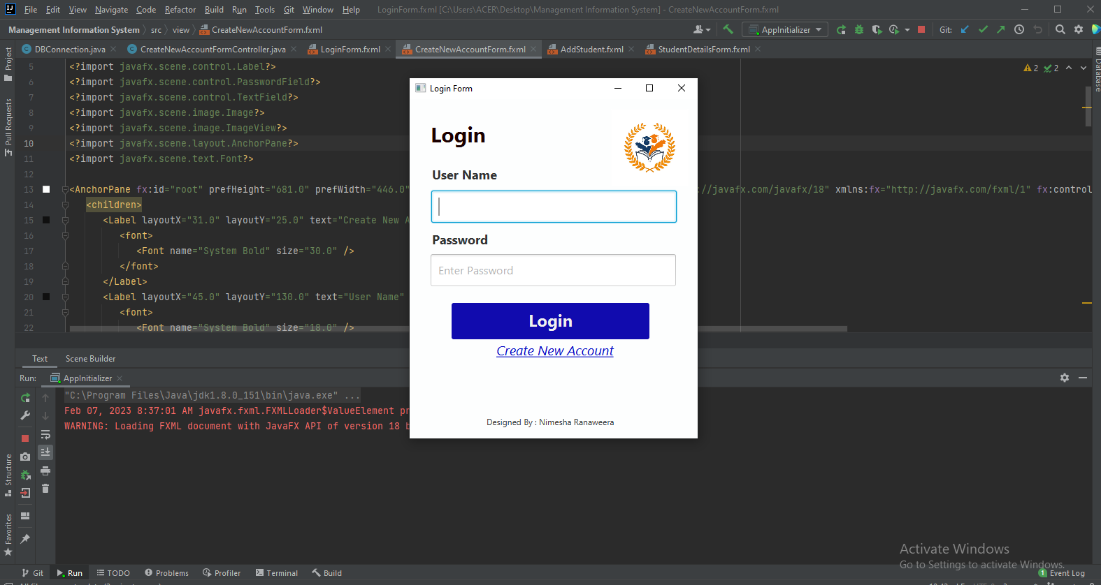This screenshot has height=585, width=1101.
Task: Open the Event Log in the status bar
Action: pos(1062,573)
